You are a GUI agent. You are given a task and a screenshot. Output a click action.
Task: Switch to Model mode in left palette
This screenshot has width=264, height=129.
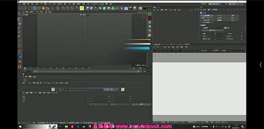pyautogui.click(x=20, y=19)
